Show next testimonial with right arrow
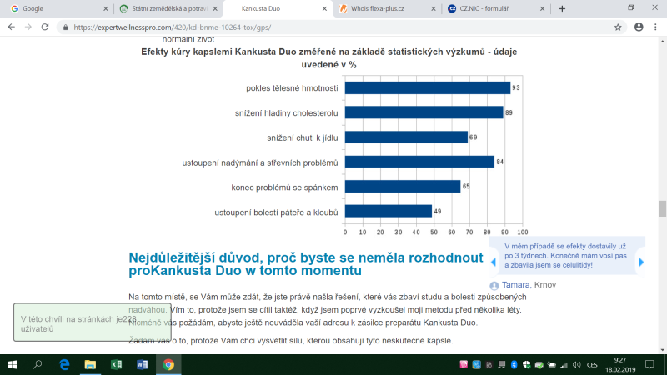The image size is (667, 375). (x=641, y=262)
